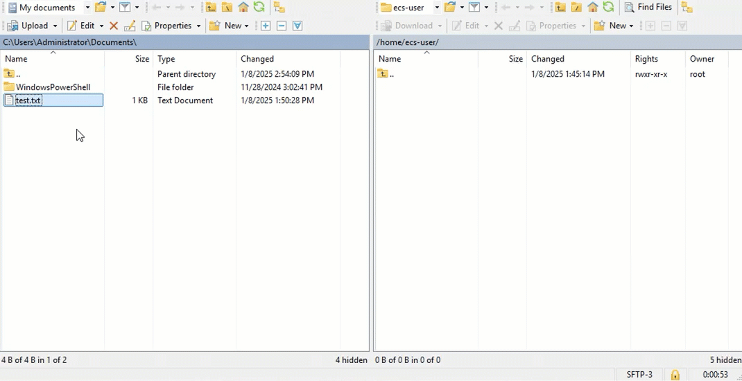742x381 pixels.
Task: Click the local panel filter icon
Action: tap(125, 7)
